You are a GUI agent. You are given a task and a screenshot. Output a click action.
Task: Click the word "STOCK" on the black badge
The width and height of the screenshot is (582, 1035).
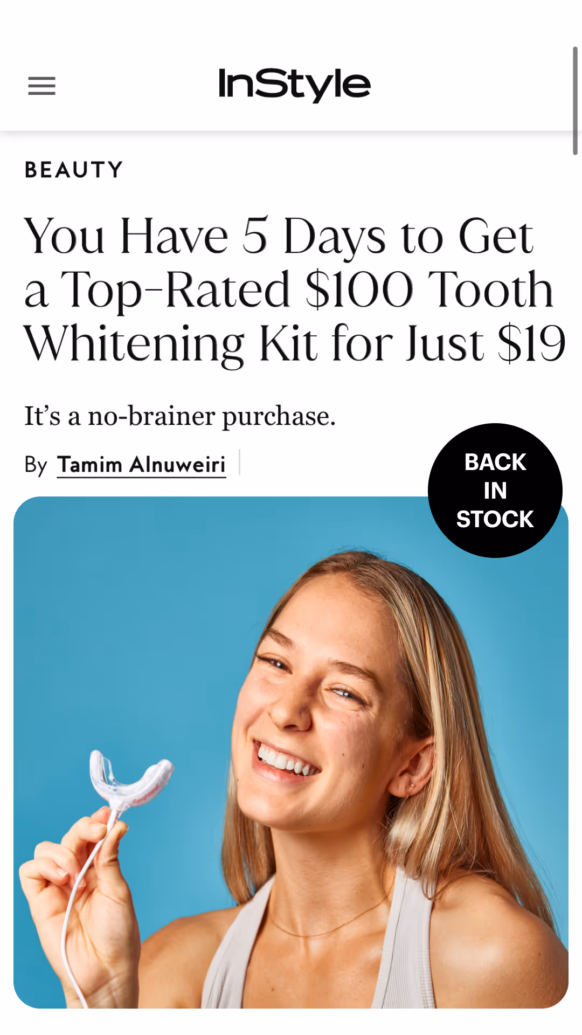click(x=495, y=519)
